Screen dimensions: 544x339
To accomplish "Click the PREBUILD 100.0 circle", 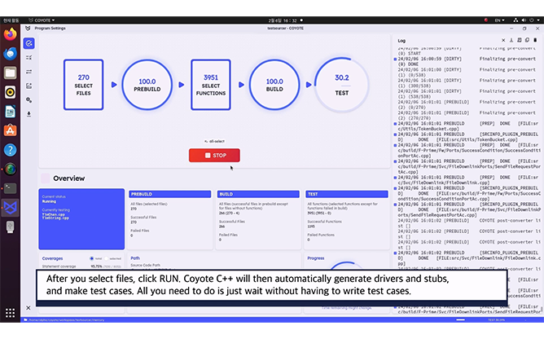I will [x=147, y=85].
